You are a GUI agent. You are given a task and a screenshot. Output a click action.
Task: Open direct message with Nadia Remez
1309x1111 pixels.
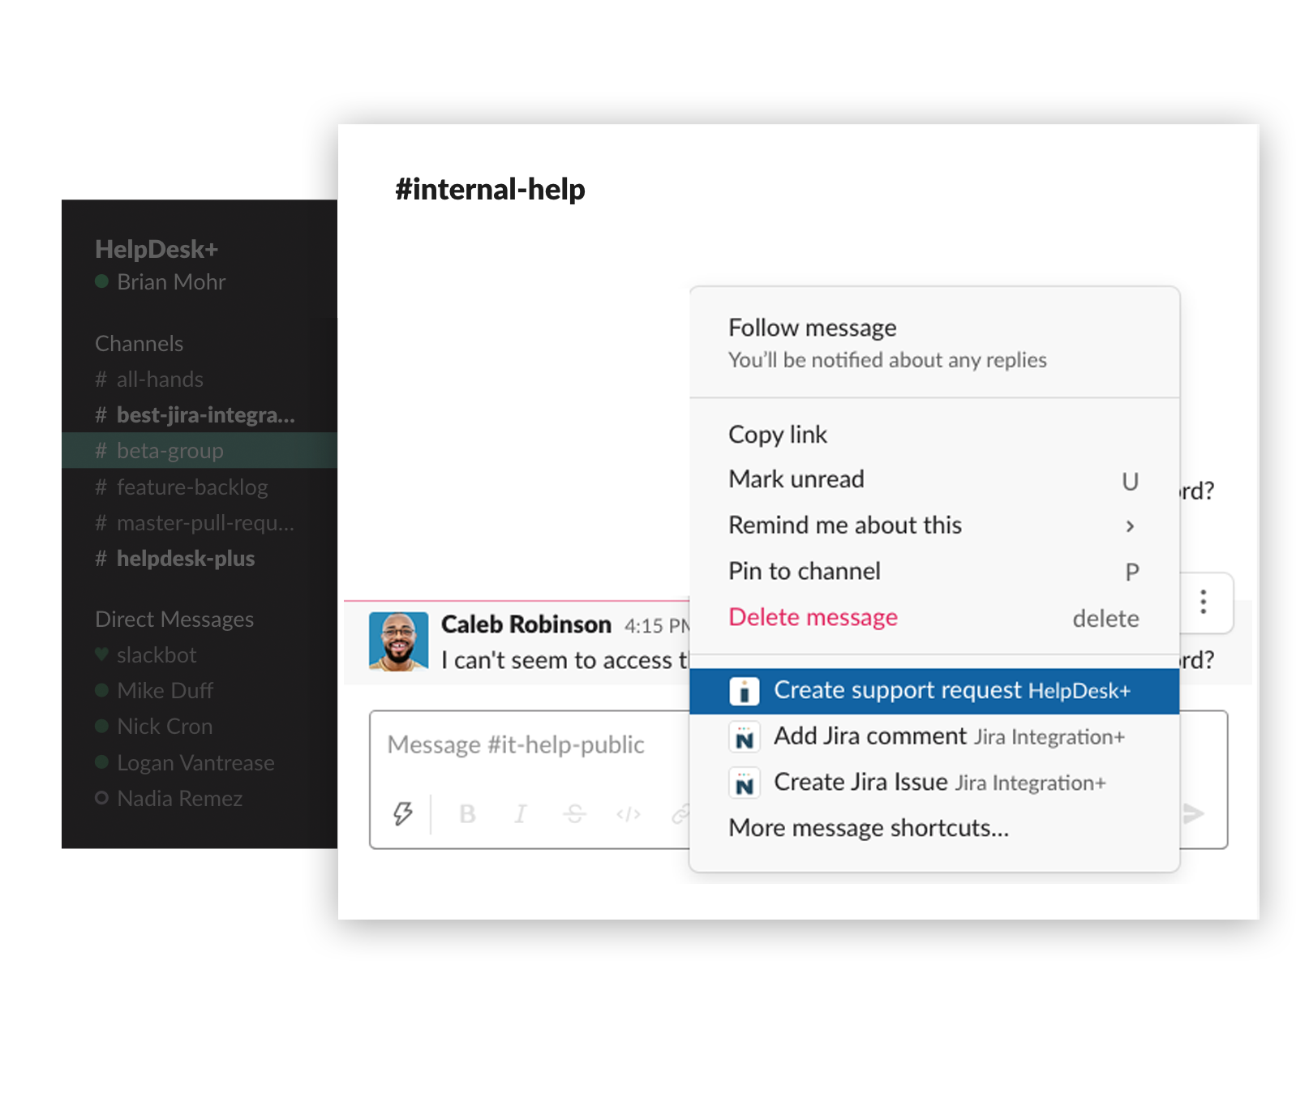point(200,799)
